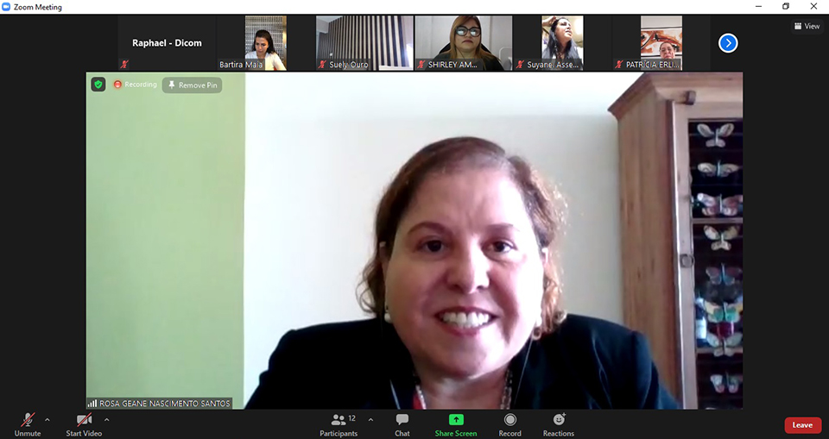Select the Bartira Maia video thumbnail
This screenshot has height=439, width=829.
pyautogui.click(x=265, y=43)
